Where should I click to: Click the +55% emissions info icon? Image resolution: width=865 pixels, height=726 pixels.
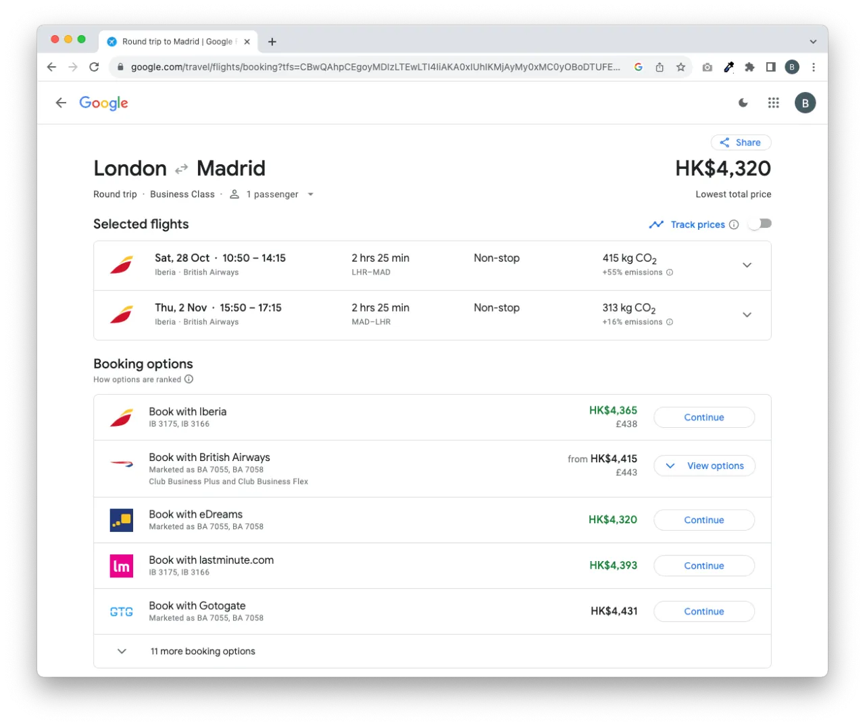pyautogui.click(x=670, y=272)
